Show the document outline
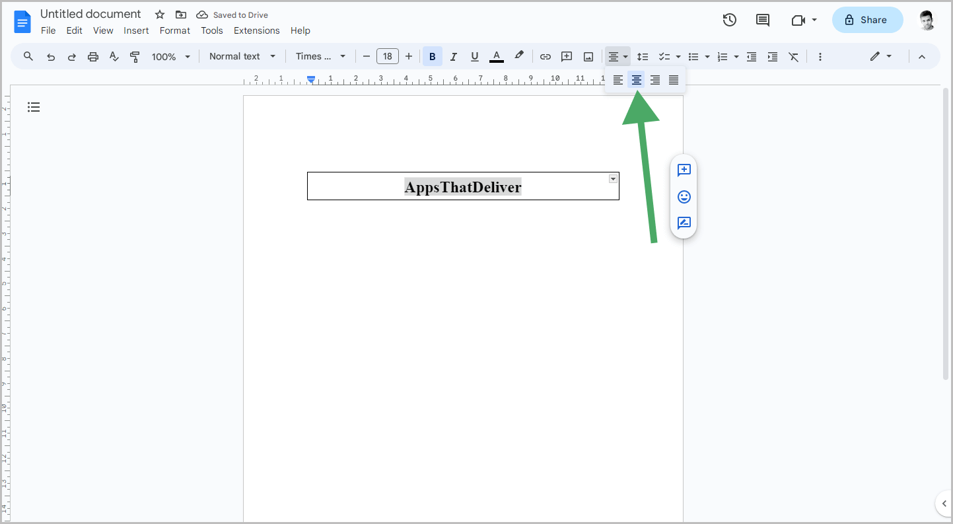The image size is (953, 524). 34,106
